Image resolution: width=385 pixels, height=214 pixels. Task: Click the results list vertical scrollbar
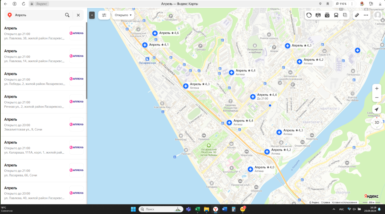click(86, 61)
